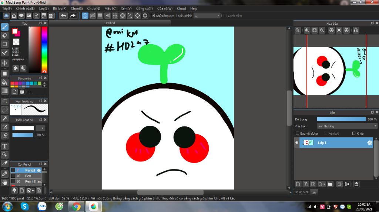The height and width of the screenshot is (212, 379).
Task: Open Bộ lọc(R) menu
Action: (60, 8)
